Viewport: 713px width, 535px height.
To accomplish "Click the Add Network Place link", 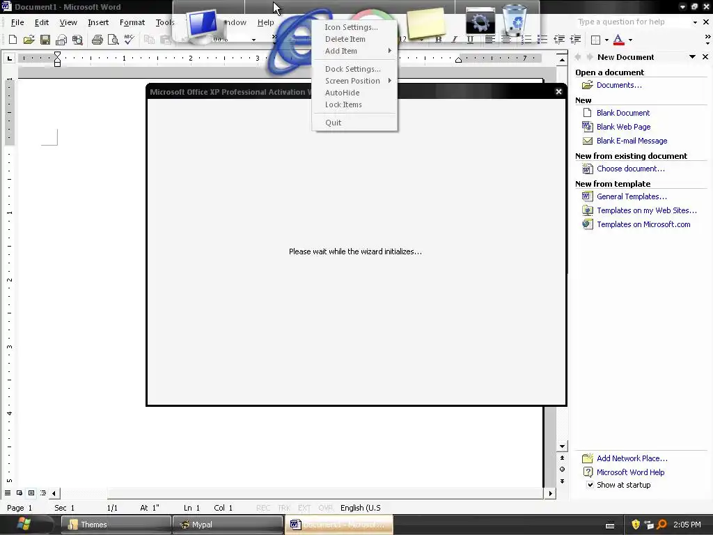I will [x=632, y=458].
